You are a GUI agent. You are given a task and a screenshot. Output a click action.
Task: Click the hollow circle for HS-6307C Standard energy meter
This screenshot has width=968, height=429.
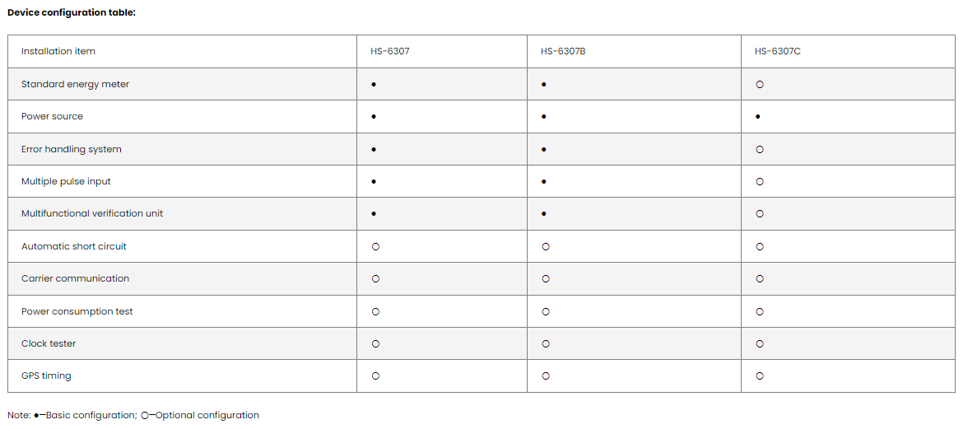[x=760, y=85]
